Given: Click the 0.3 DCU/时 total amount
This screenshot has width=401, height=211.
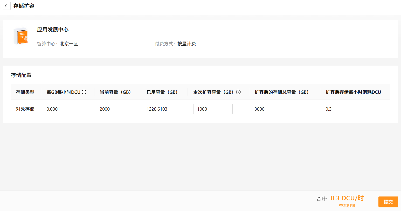Looking at the screenshot, I should click(x=347, y=198).
